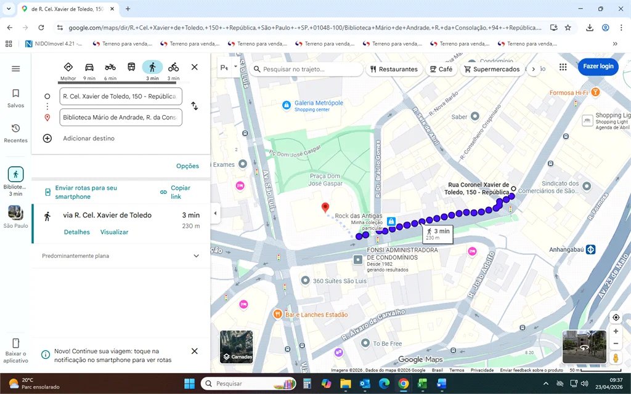Zoom out the map
631x394 pixels.
click(x=616, y=344)
